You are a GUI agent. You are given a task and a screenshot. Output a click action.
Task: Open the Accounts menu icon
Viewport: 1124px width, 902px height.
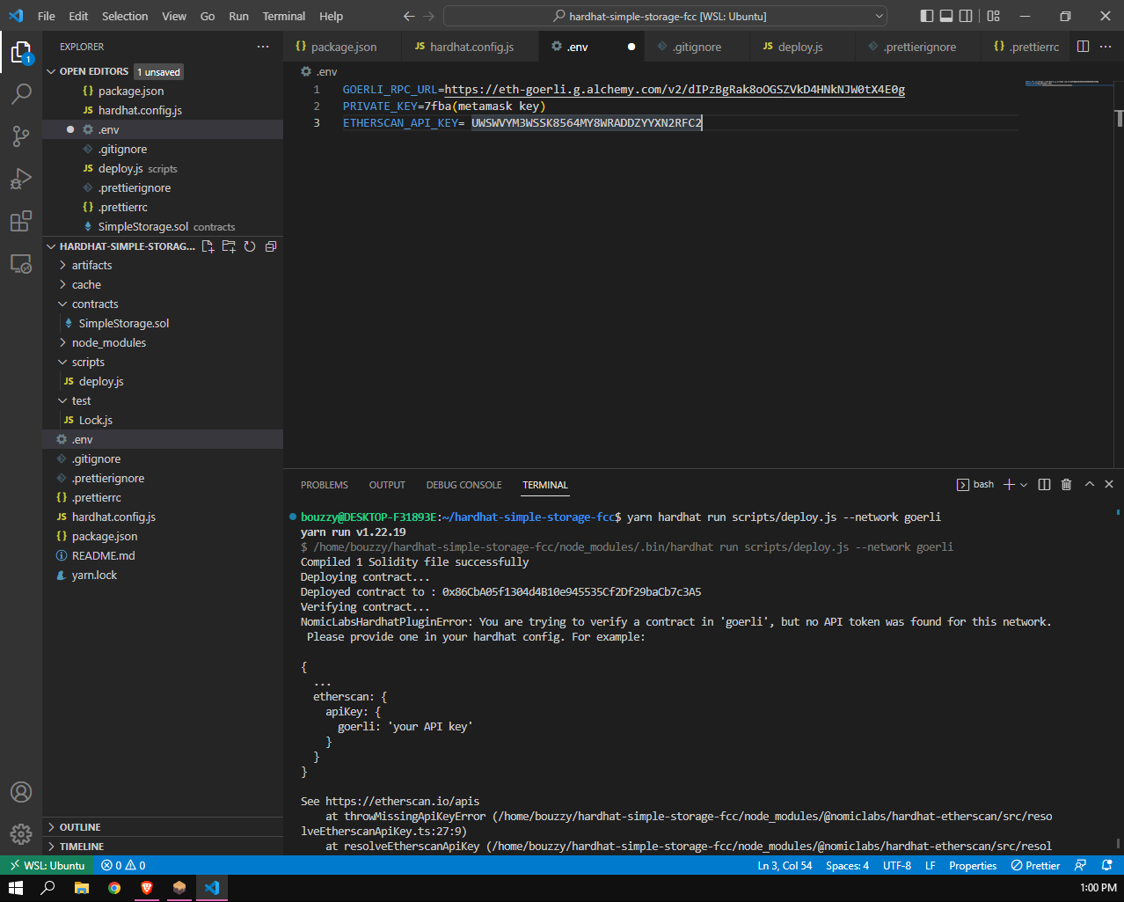21,792
